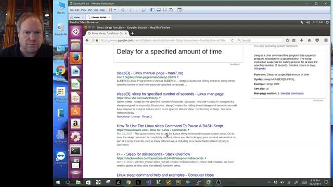Viewport: 333px width, 187px height.
Task: Open the Files manager in Ubuntu launcher
Action: tap(75, 45)
